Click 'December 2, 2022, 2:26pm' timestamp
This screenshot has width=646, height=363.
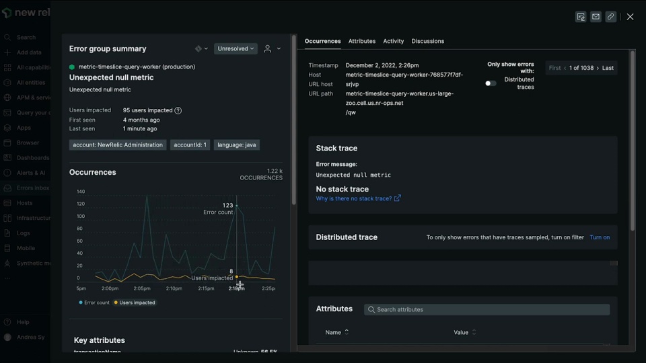coord(382,65)
